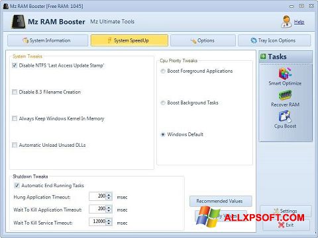The width and height of the screenshot is (318, 238).
Task: Click the Mz RAM Booster logo icon
Action: (18, 22)
